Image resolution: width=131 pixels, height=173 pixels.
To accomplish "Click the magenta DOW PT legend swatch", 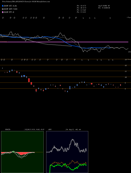I will [x=3, y=12].
